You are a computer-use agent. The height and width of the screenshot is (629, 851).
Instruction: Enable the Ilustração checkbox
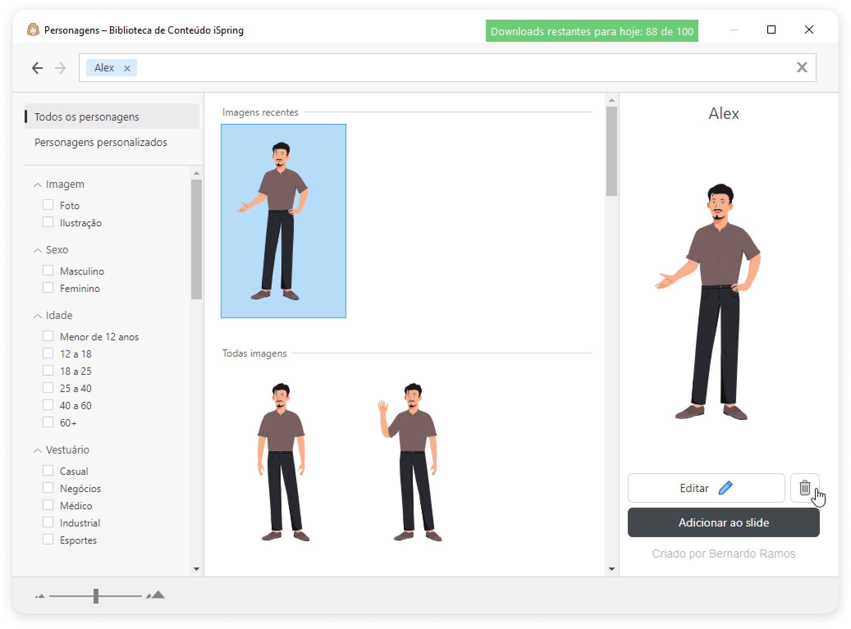(x=48, y=222)
